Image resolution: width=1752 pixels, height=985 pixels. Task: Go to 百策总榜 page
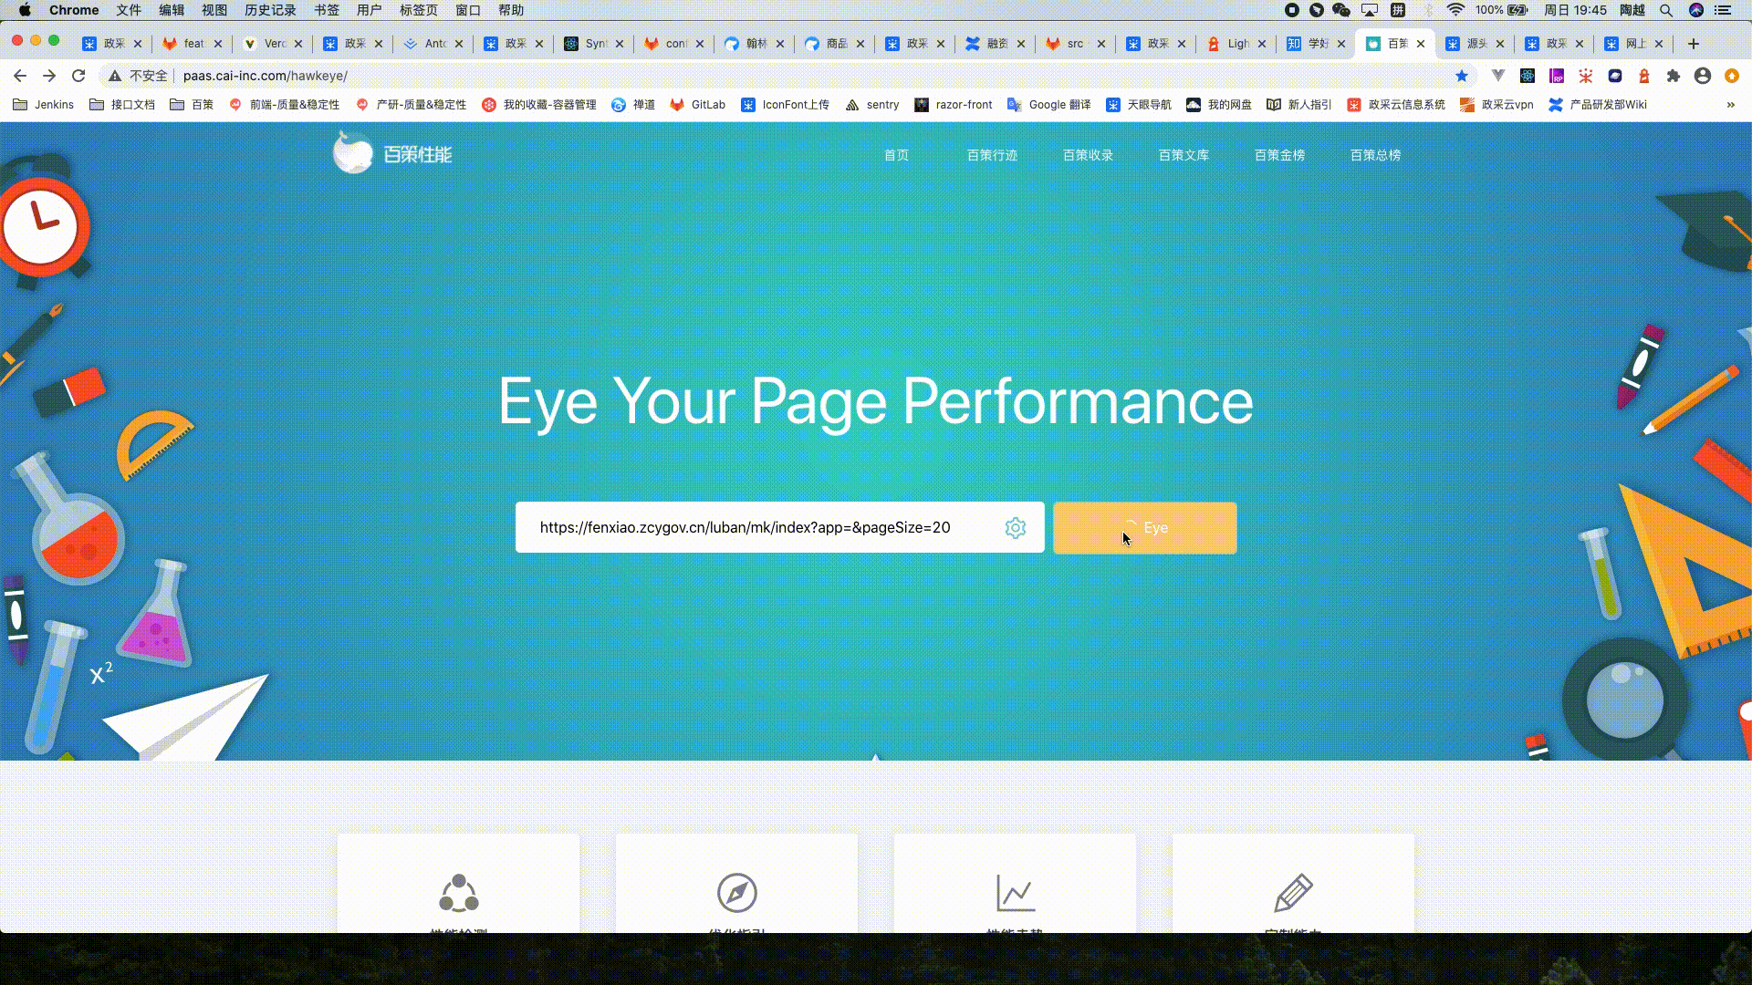click(1375, 155)
